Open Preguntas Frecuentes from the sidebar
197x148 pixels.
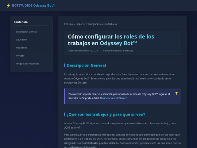[27, 64]
